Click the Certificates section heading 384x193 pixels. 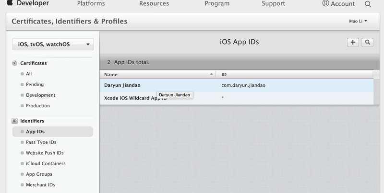click(34, 63)
